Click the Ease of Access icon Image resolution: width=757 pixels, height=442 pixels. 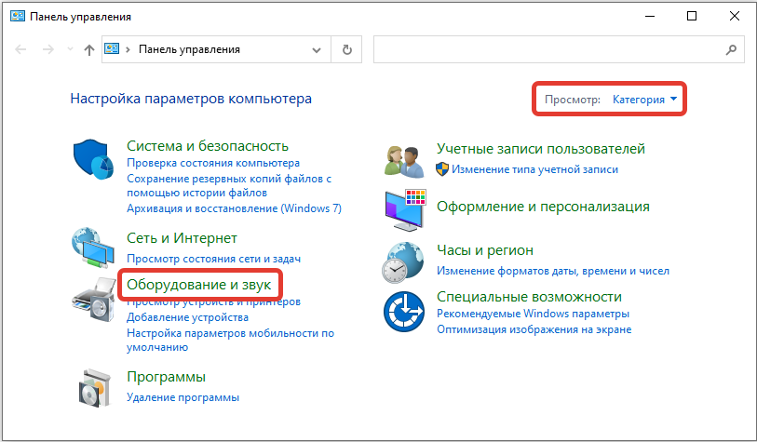[405, 310]
